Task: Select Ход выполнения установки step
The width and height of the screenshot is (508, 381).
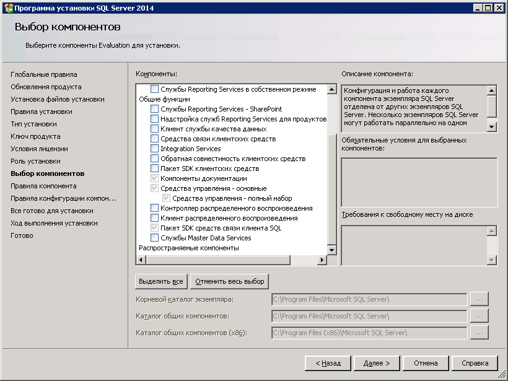Action: (x=54, y=223)
